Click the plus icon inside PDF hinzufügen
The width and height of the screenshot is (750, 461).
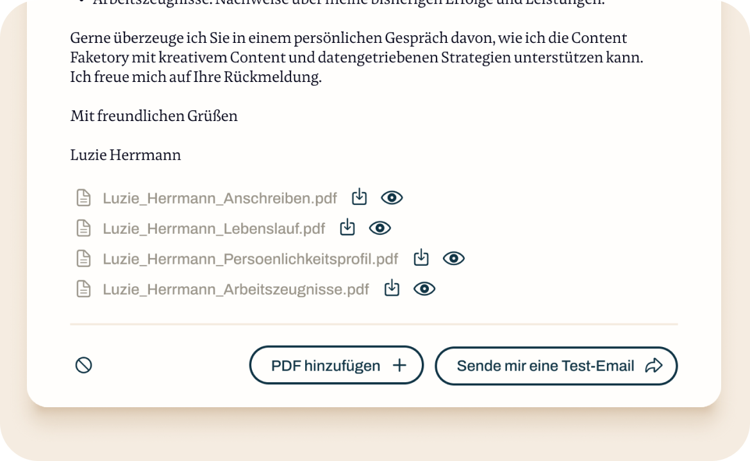click(x=399, y=365)
